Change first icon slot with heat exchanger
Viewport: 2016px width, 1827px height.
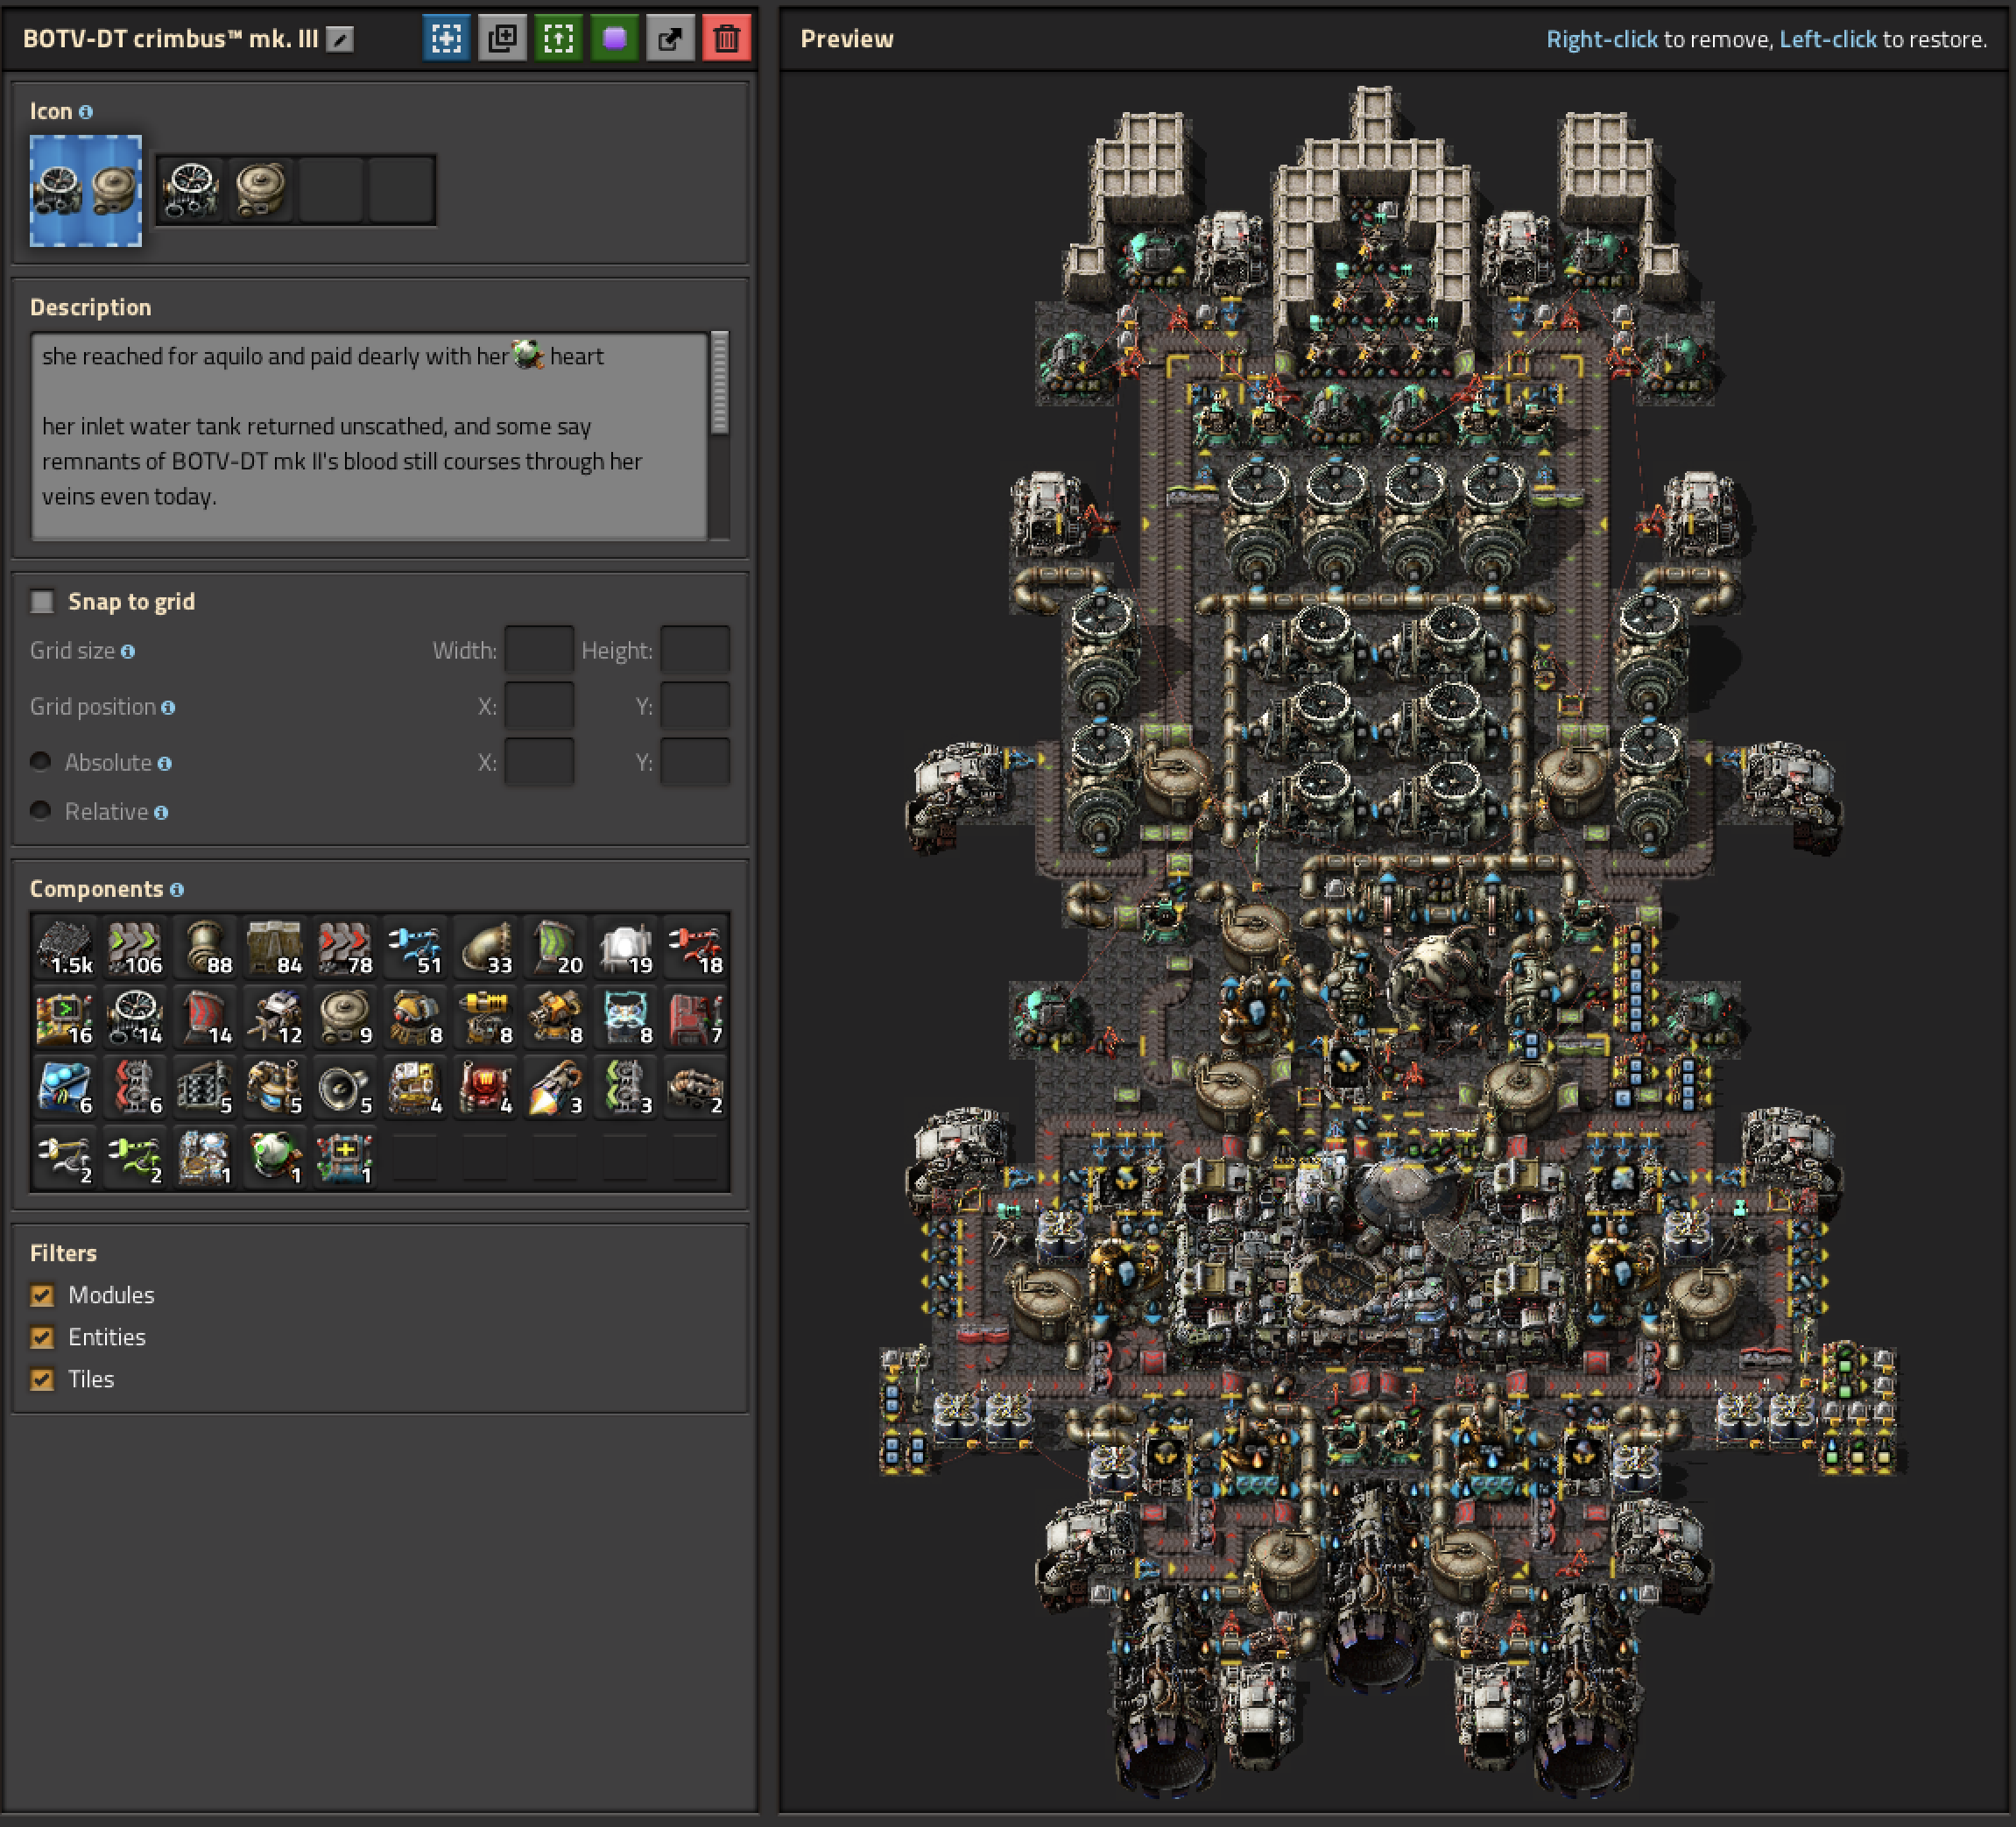[x=191, y=189]
